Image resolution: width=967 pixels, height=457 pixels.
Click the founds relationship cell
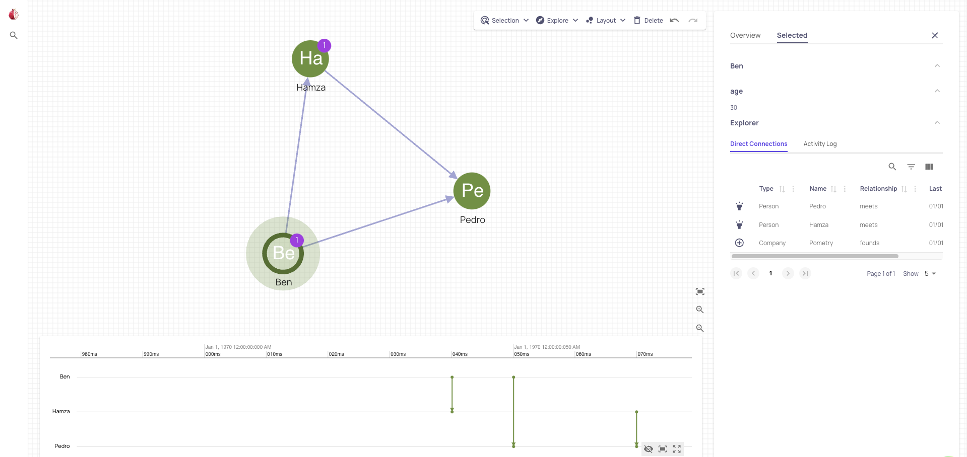coord(869,243)
